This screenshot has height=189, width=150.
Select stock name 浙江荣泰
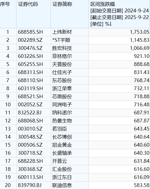[62, 88]
